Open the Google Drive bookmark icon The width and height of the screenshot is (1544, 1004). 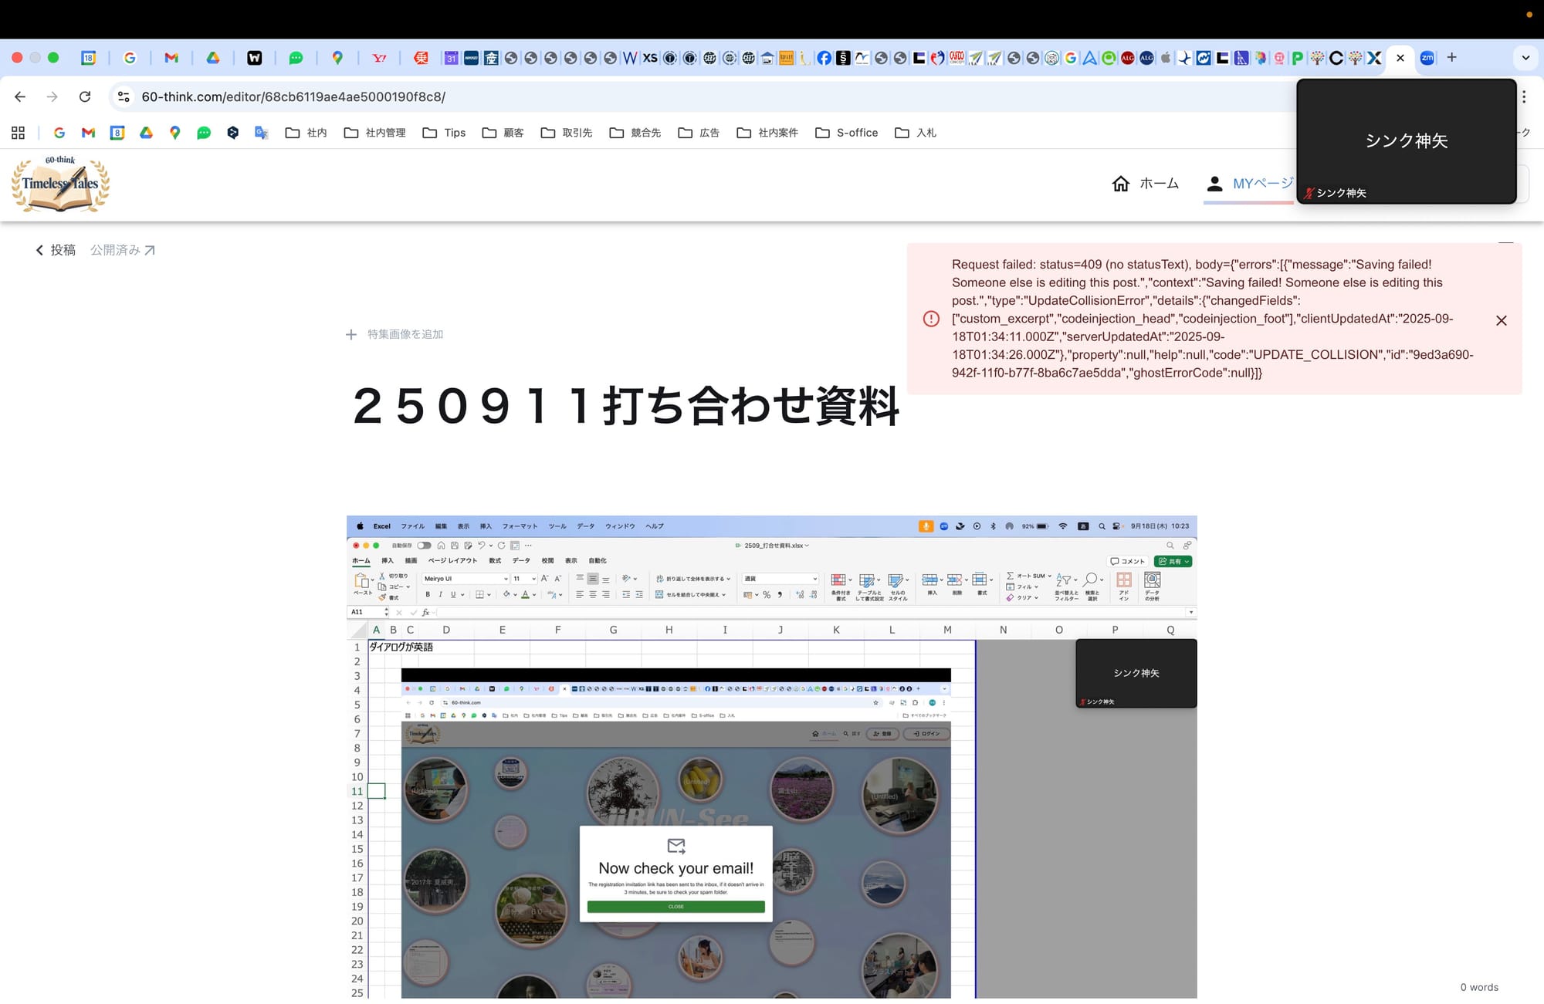point(146,133)
